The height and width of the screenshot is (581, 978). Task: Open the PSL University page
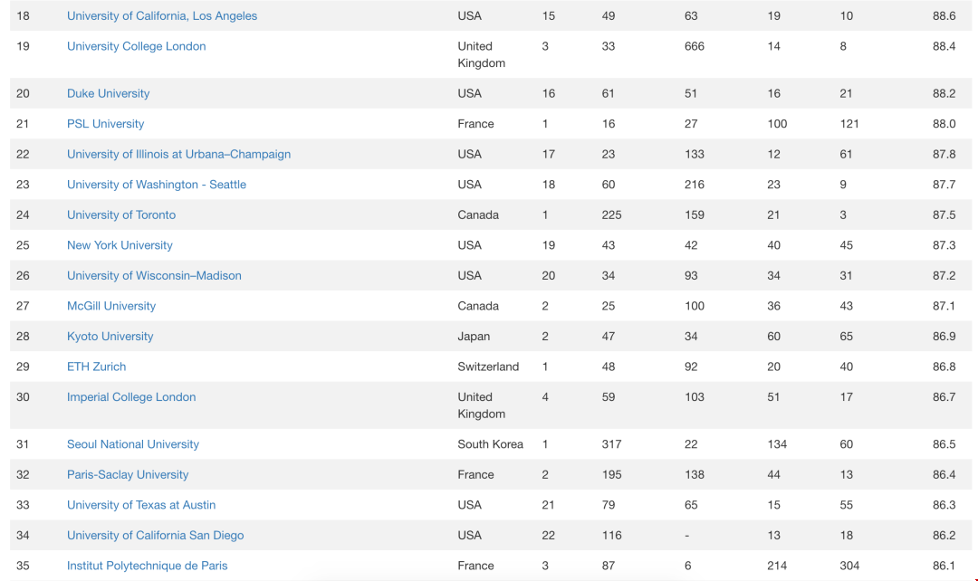(105, 123)
